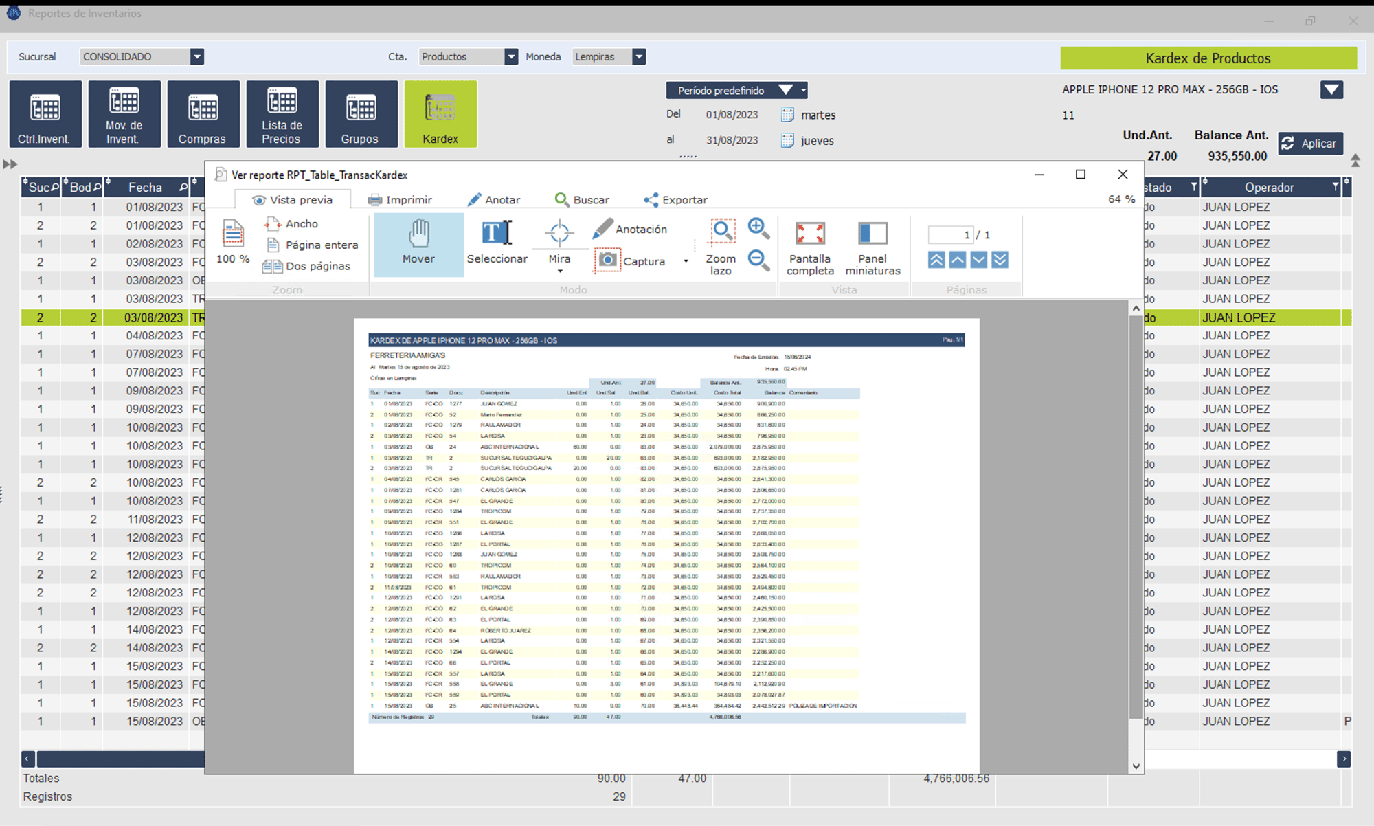Toggle Panel miniaturas
This screenshot has width=1374, height=826.
click(x=872, y=248)
